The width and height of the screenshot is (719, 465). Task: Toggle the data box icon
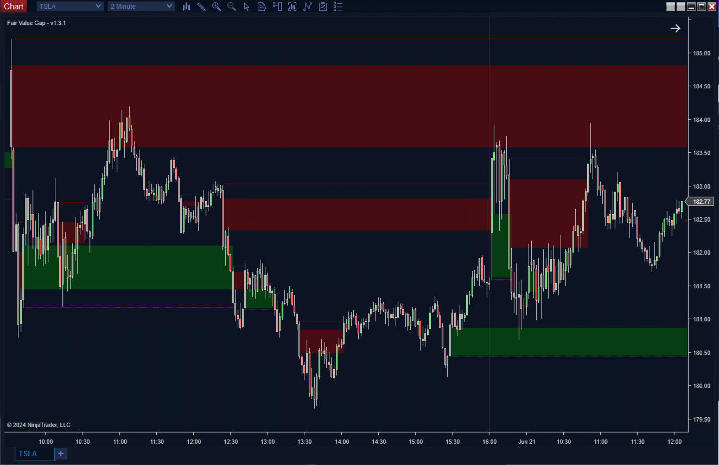(x=262, y=7)
